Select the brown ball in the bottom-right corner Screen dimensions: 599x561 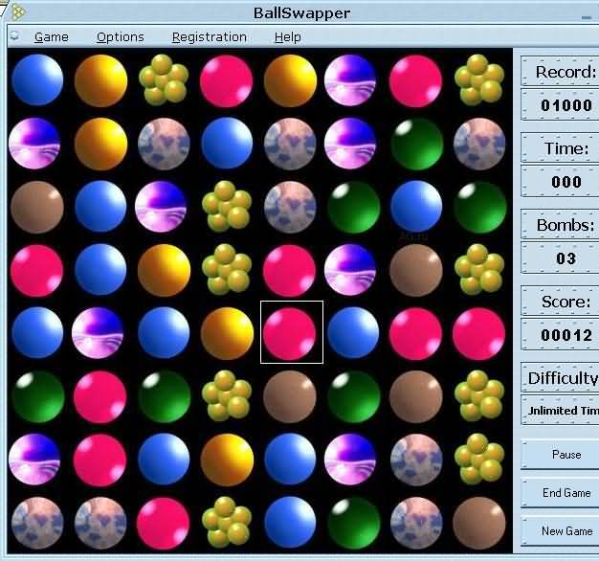pos(479,522)
